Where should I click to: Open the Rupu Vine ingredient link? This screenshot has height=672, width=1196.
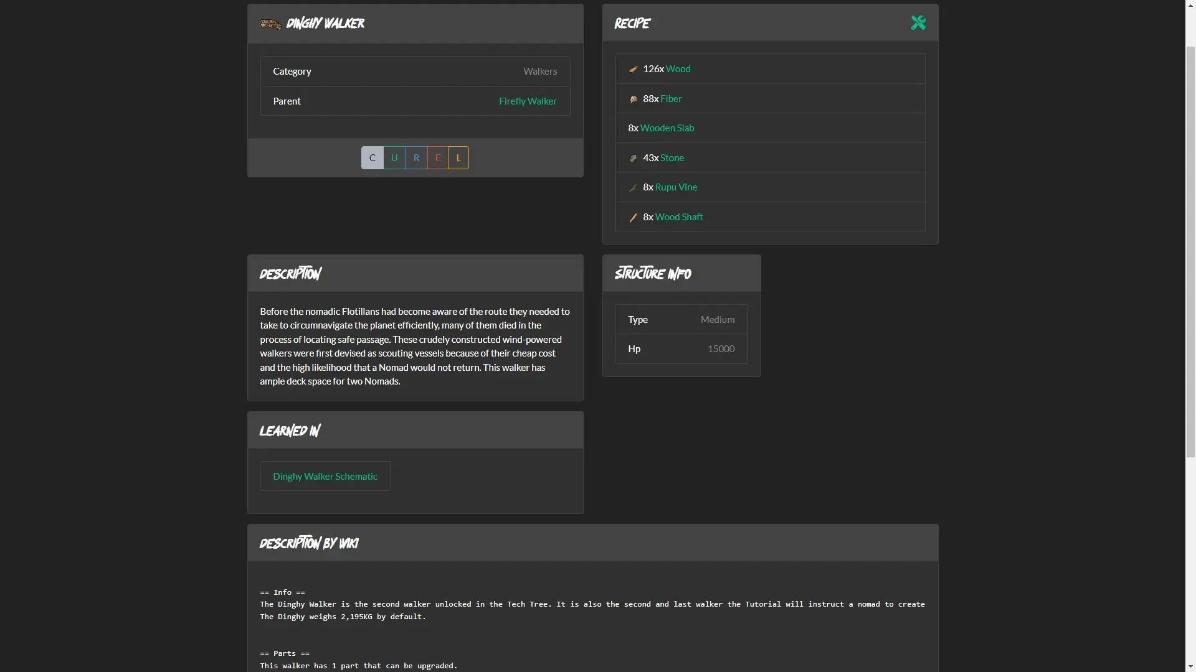[x=676, y=187]
